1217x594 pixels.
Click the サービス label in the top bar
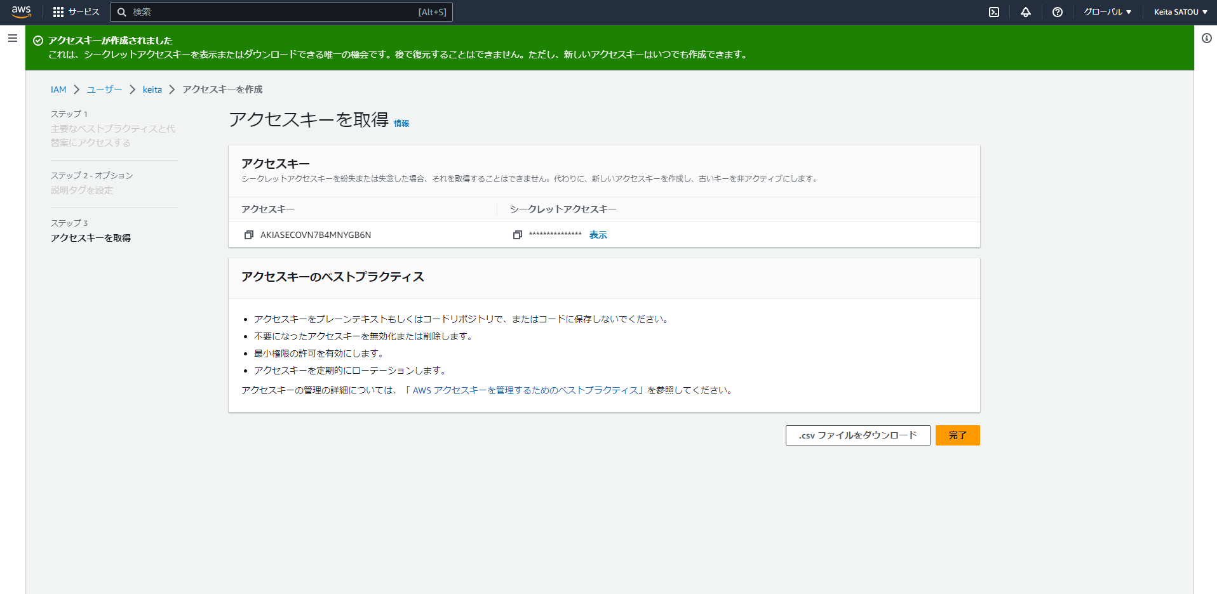(x=84, y=12)
